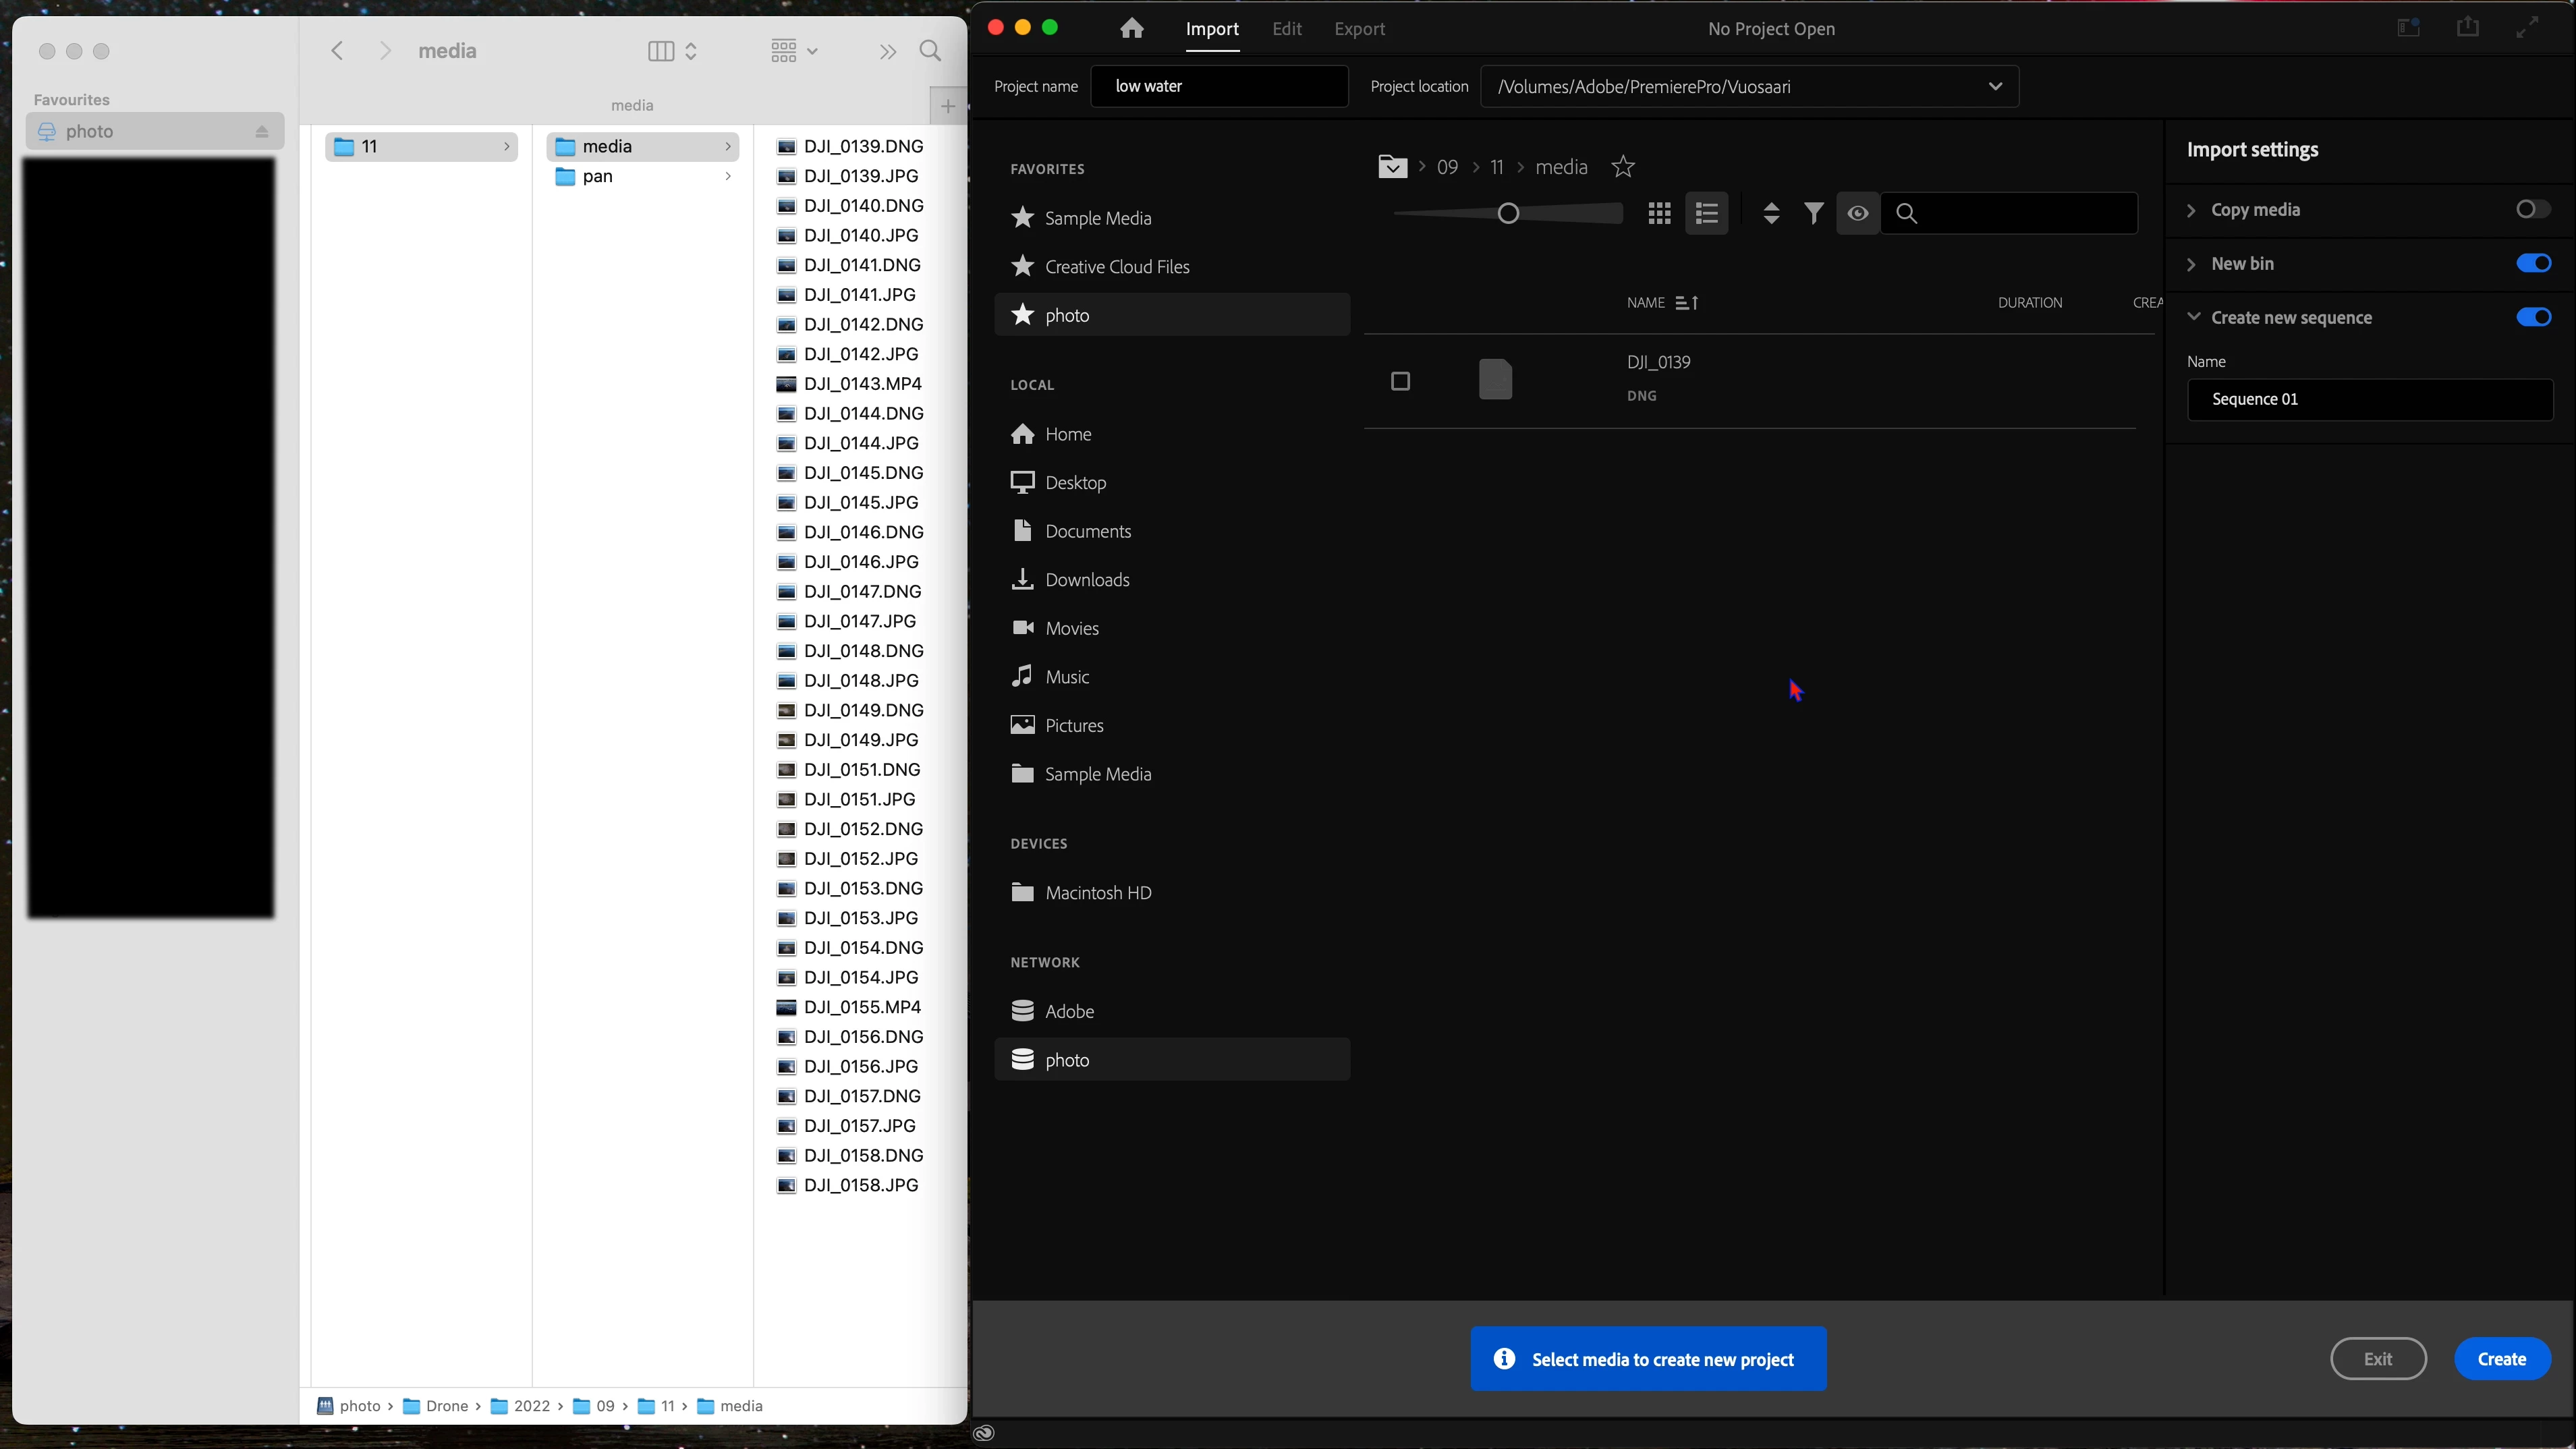Open the filter funnel for file types
2576x1449 pixels.
pyautogui.click(x=1813, y=213)
